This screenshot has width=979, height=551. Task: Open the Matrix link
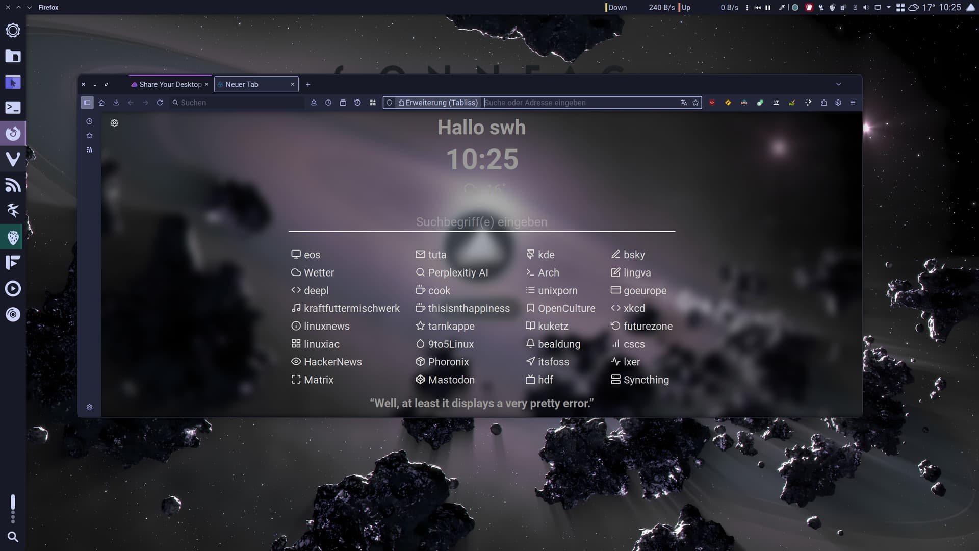click(x=312, y=380)
